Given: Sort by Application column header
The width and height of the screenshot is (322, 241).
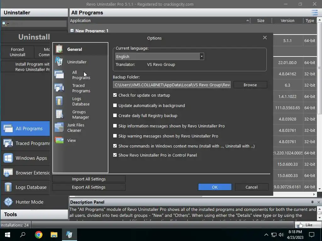Looking at the screenshot, I should click(160, 20).
